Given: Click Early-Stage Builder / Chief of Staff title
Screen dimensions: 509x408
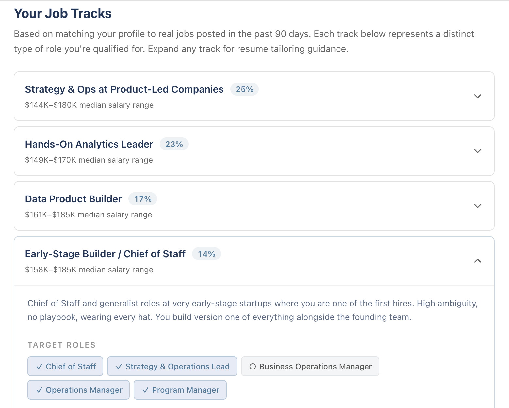Looking at the screenshot, I should point(105,254).
